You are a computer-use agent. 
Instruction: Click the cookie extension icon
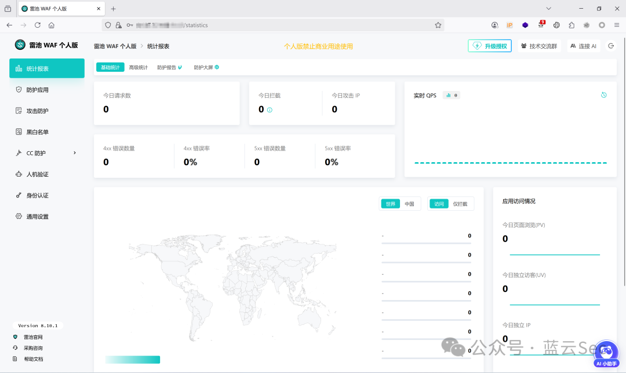click(556, 25)
